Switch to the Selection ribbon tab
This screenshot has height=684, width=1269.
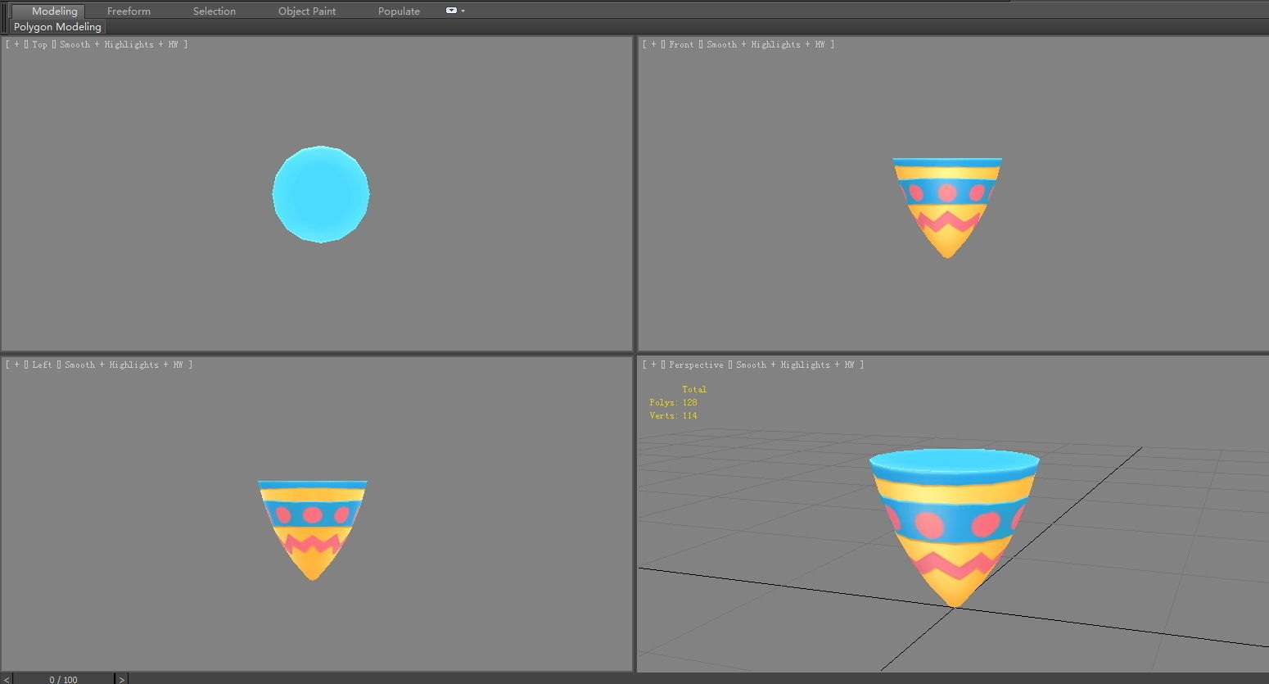[214, 11]
